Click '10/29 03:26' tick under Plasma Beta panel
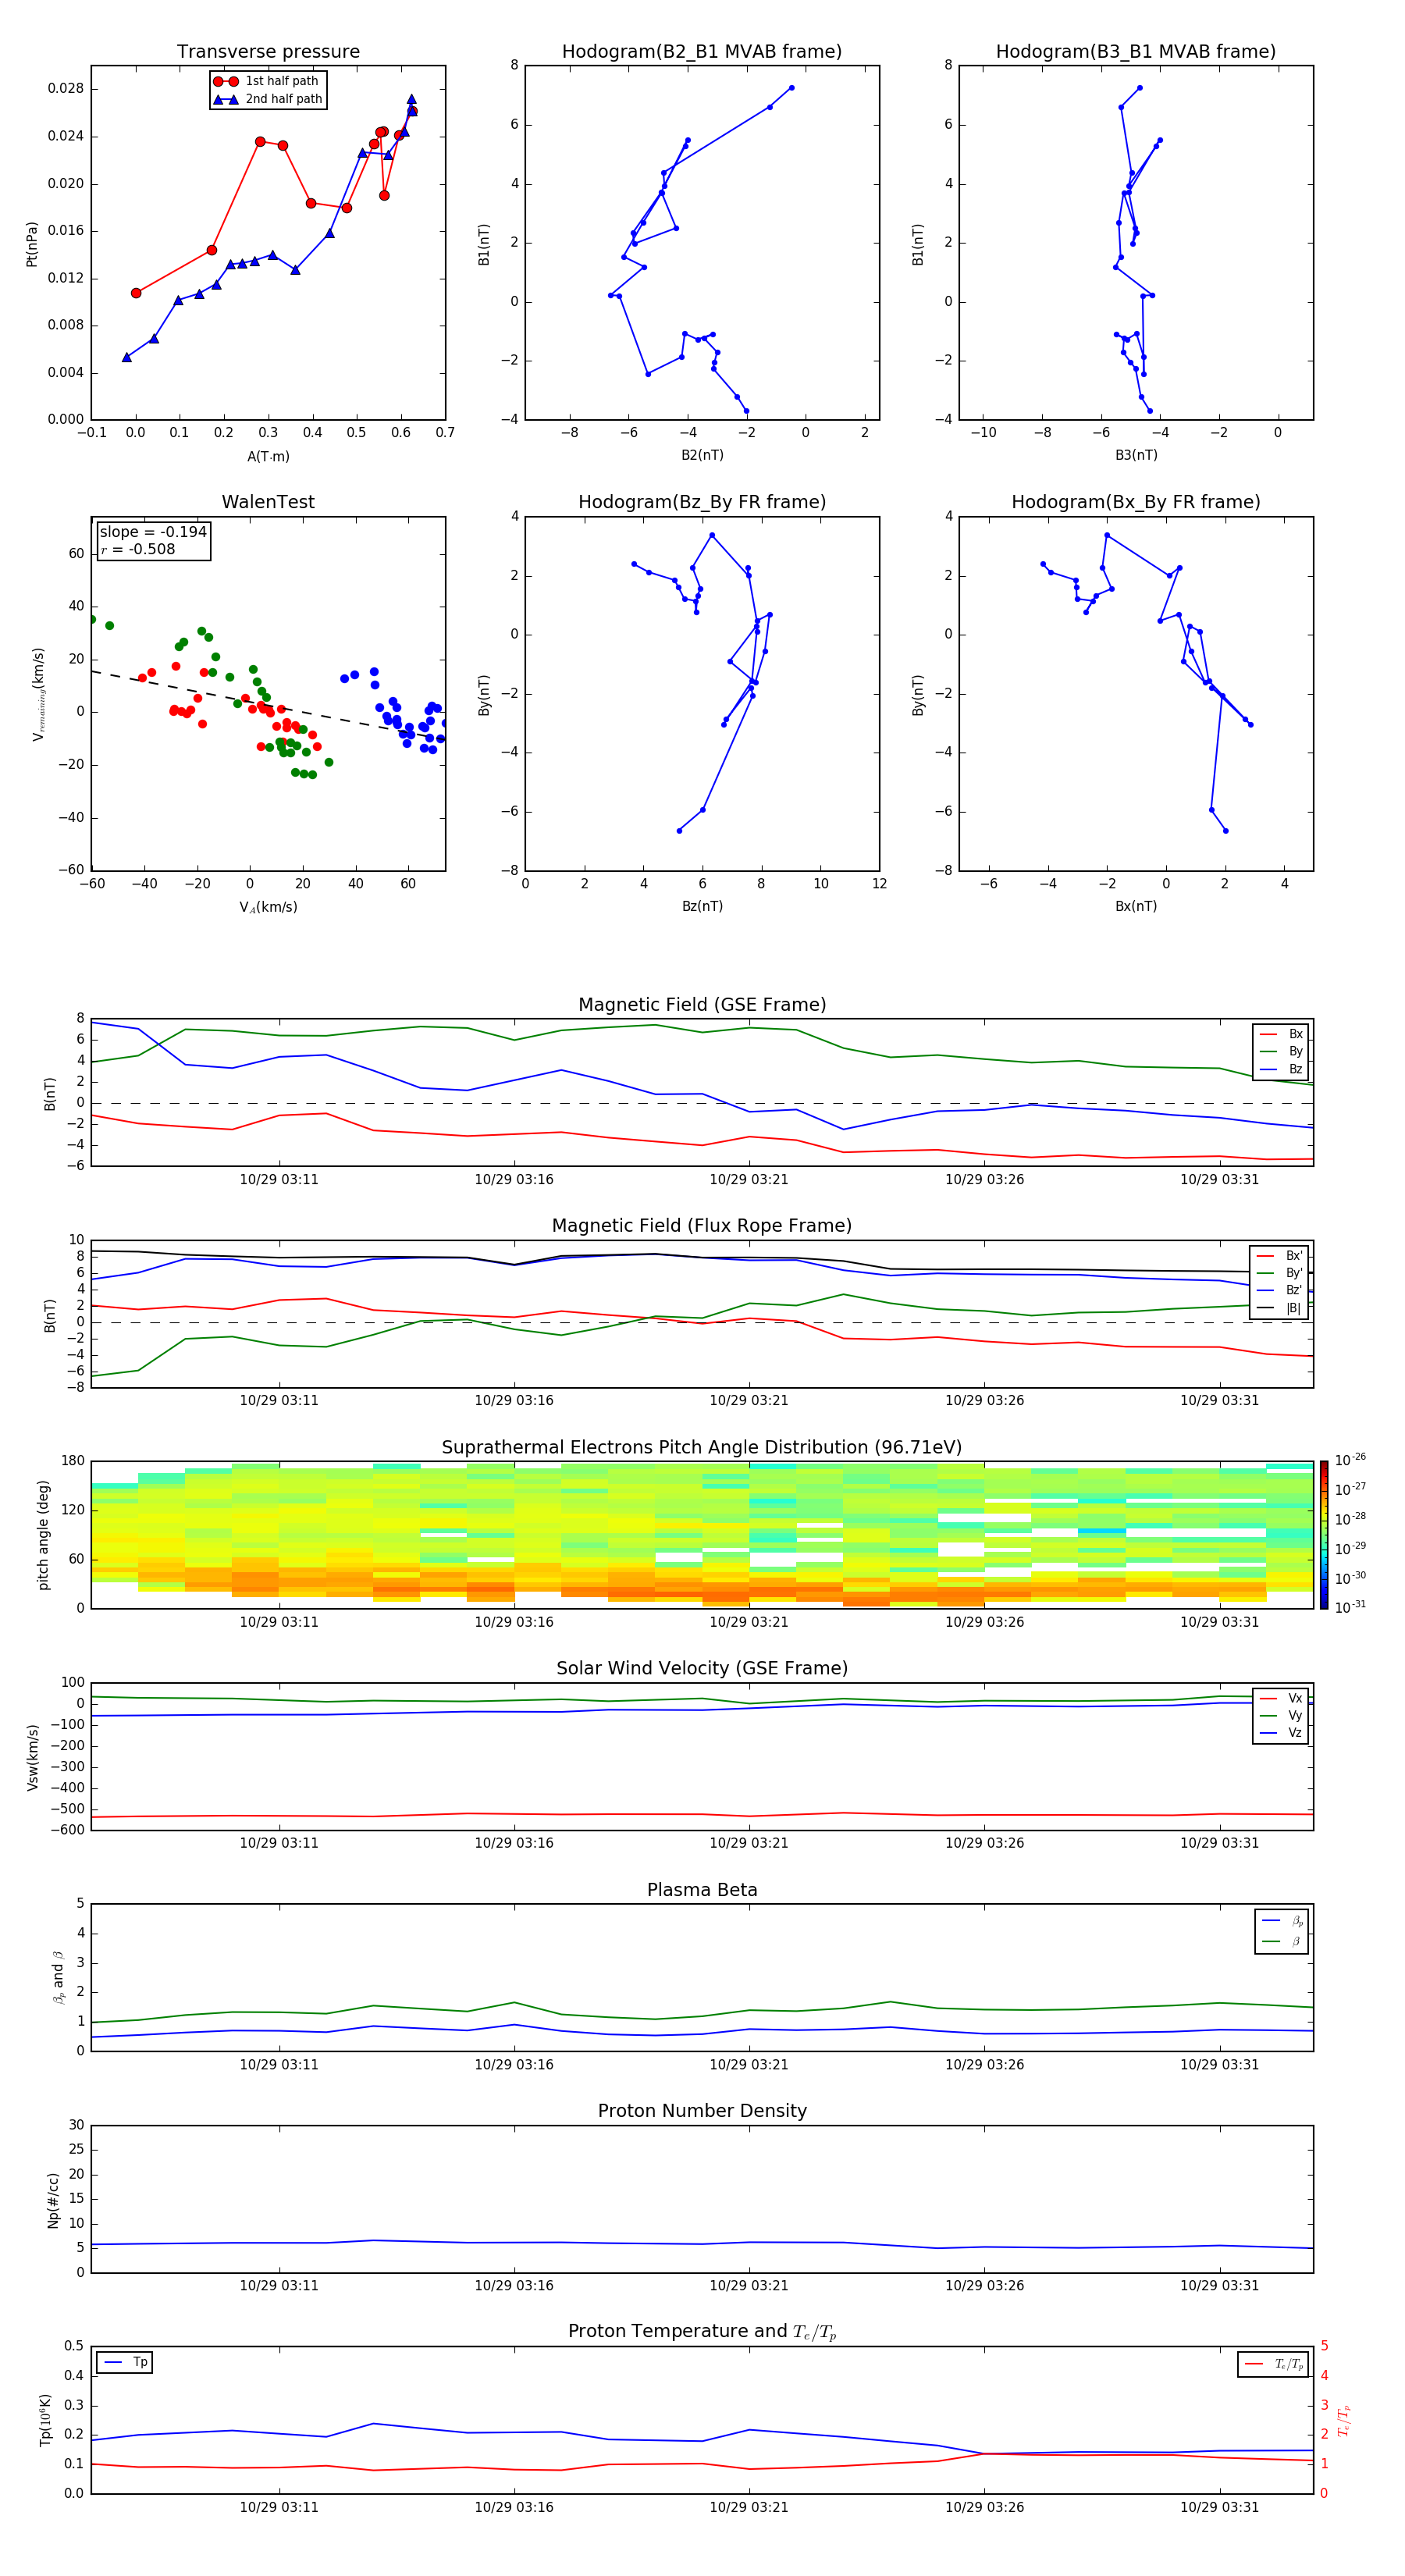1405x2576 pixels. (x=984, y=2064)
